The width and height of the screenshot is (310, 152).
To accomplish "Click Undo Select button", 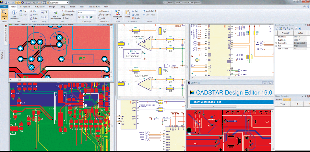I will 149,11.
